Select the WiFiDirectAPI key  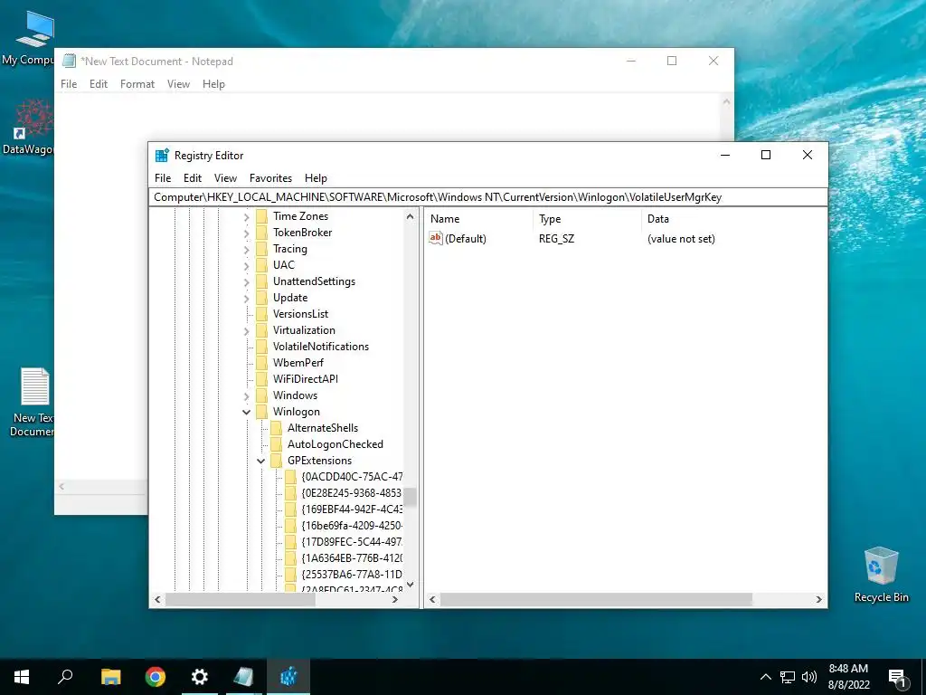306,379
